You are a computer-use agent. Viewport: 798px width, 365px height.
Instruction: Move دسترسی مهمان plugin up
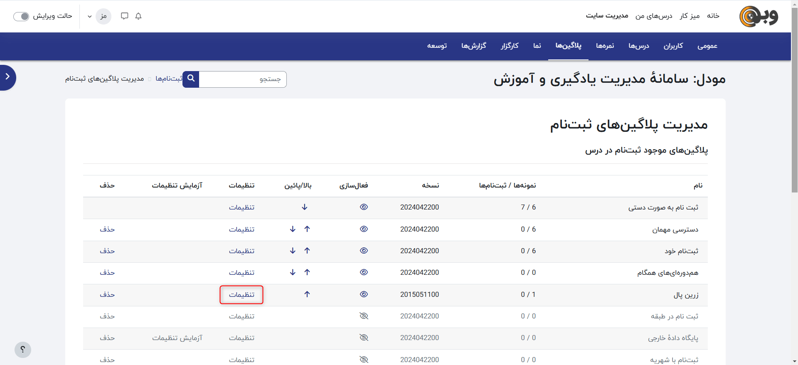pyautogui.click(x=307, y=229)
